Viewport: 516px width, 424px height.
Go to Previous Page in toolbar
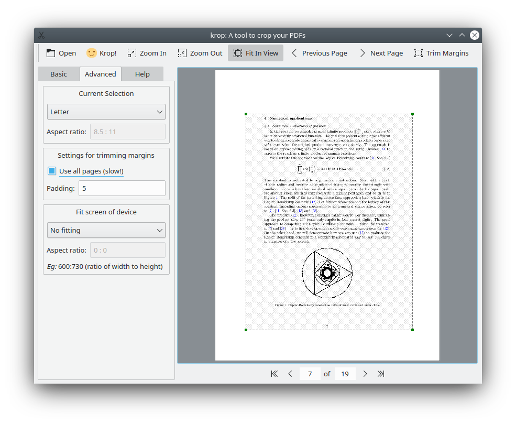tap(319, 53)
